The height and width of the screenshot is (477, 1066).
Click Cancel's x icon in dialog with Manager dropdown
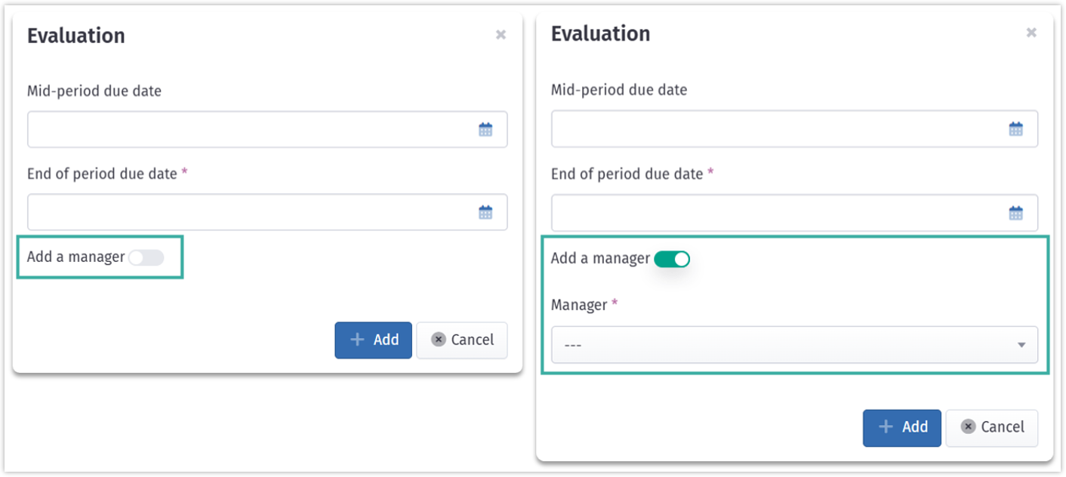(968, 427)
